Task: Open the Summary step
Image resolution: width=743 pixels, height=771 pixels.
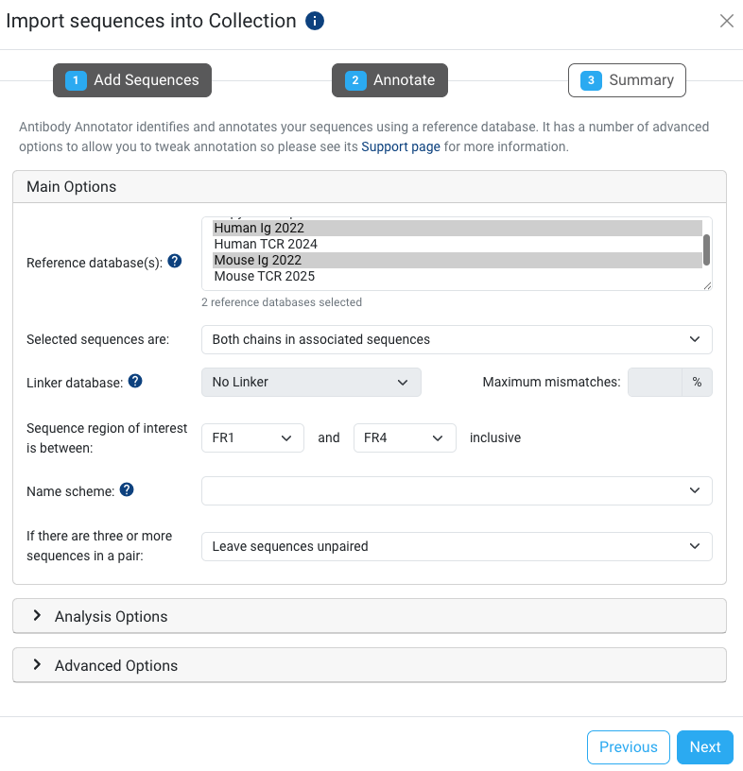Action: coord(627,80)
